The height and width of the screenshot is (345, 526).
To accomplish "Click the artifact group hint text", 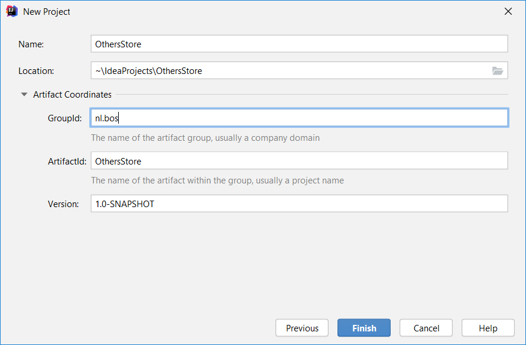I will [x=205, y=138].
